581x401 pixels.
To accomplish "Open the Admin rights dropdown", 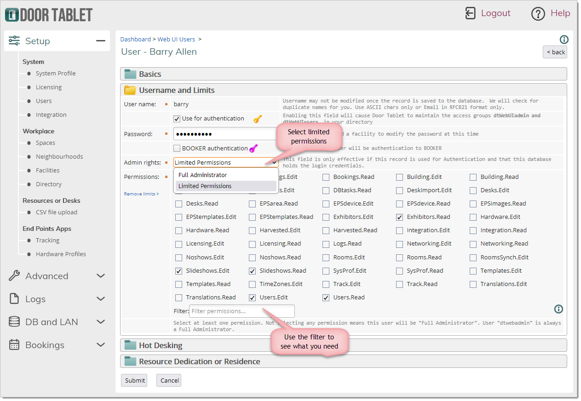I will [226, 162].
